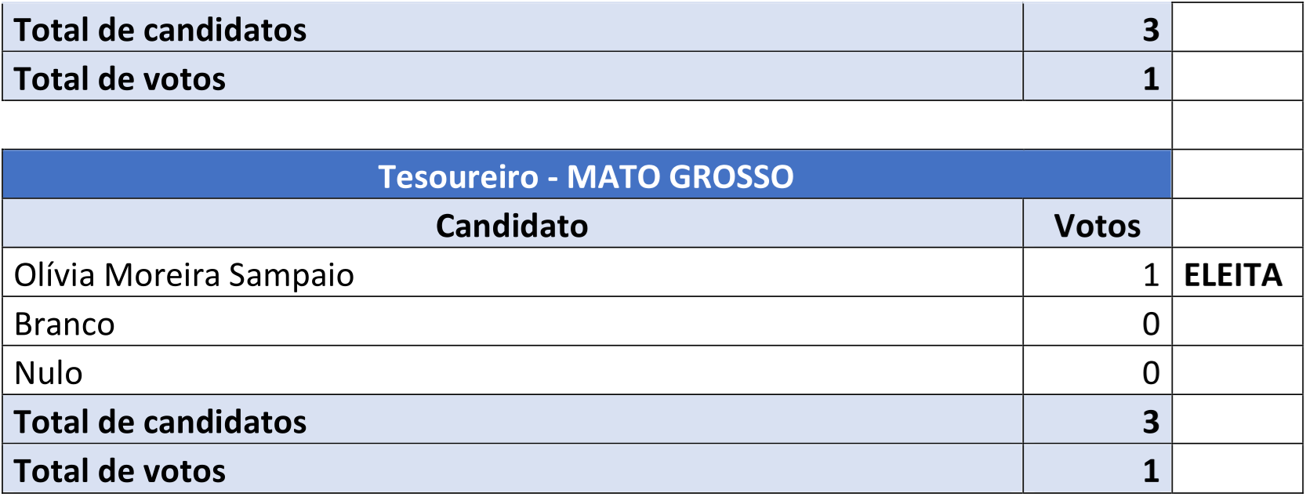Select "Total de candidatos" label of the preceding table

[161, 30]
